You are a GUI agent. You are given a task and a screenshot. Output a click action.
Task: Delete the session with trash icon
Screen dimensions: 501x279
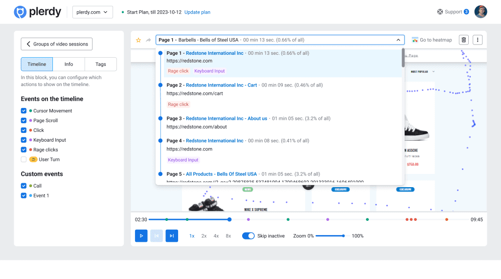coord(464,40)
